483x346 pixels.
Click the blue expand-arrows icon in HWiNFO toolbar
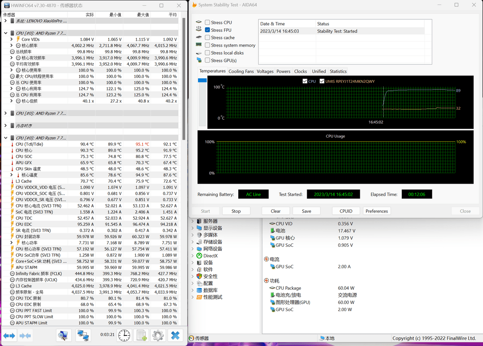(x=9, y=335)
